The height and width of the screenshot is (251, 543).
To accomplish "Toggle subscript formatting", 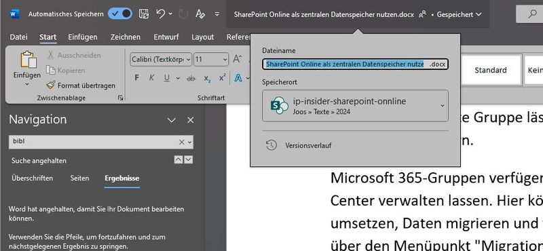I will [x=207, y=78].
